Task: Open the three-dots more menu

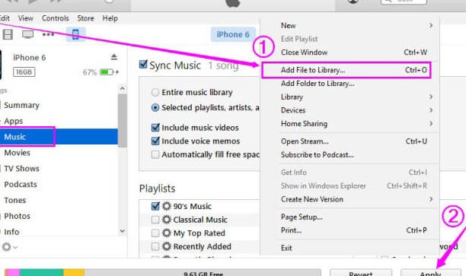Action: (48, 34)
